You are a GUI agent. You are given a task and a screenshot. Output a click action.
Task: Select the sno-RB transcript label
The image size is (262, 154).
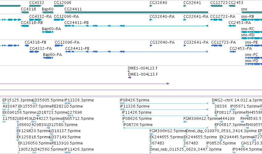point(248,17)
